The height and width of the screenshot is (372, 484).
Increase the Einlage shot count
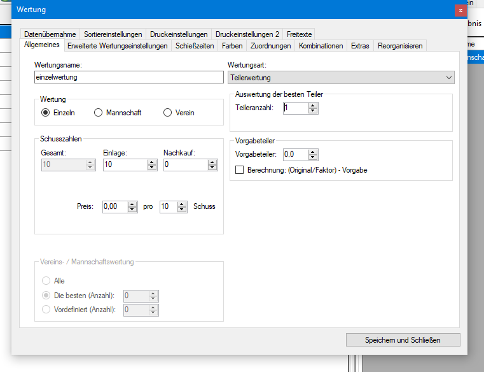(x=151, y=162)
